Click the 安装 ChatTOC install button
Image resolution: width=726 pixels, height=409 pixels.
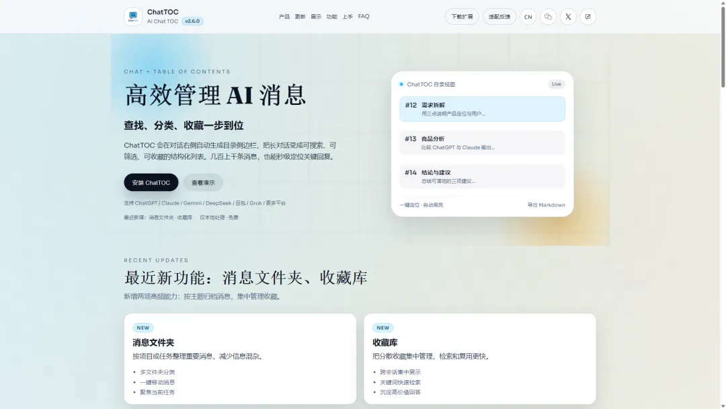coord(151,182)
